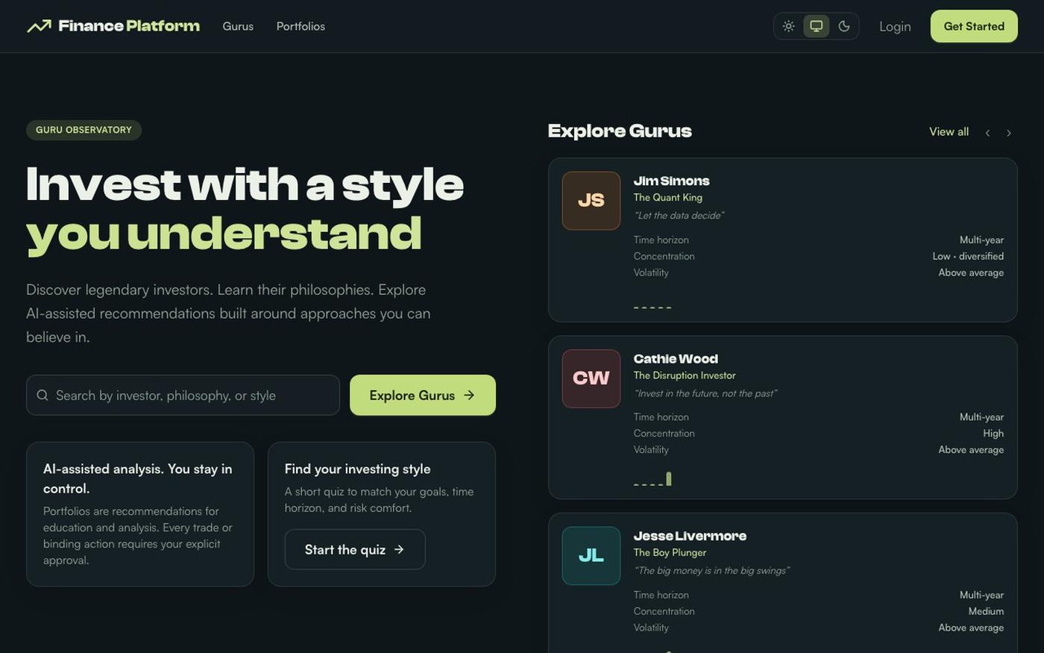This screenshot has width=1044, height=653.
Task: Click Cathie Wood's Above average volatility value
Action: click(x=971, y=449)
